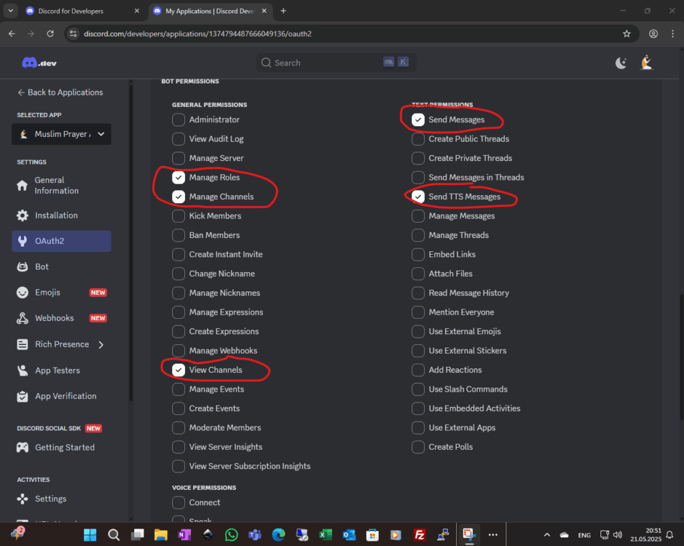
Task: Open the browser tab search dropdown
Action: coord(11,11)
